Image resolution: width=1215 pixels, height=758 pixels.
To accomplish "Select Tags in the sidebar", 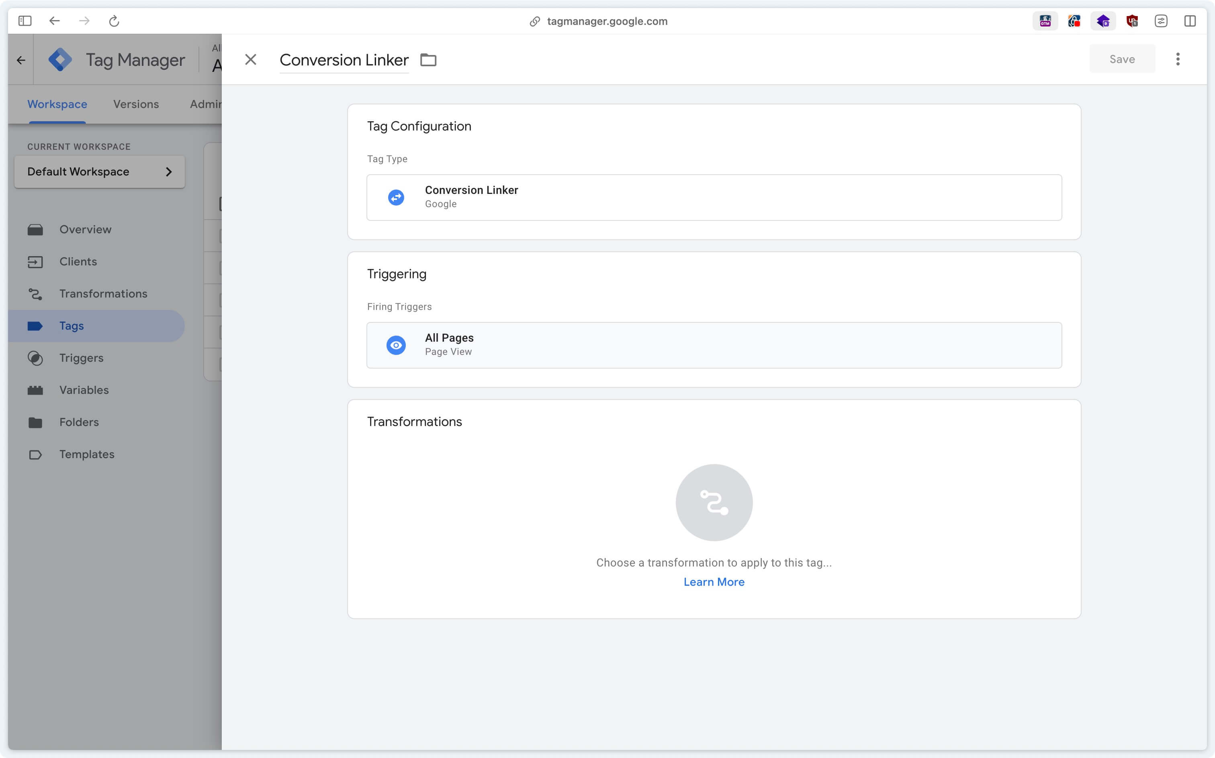I will coord(96,325).
